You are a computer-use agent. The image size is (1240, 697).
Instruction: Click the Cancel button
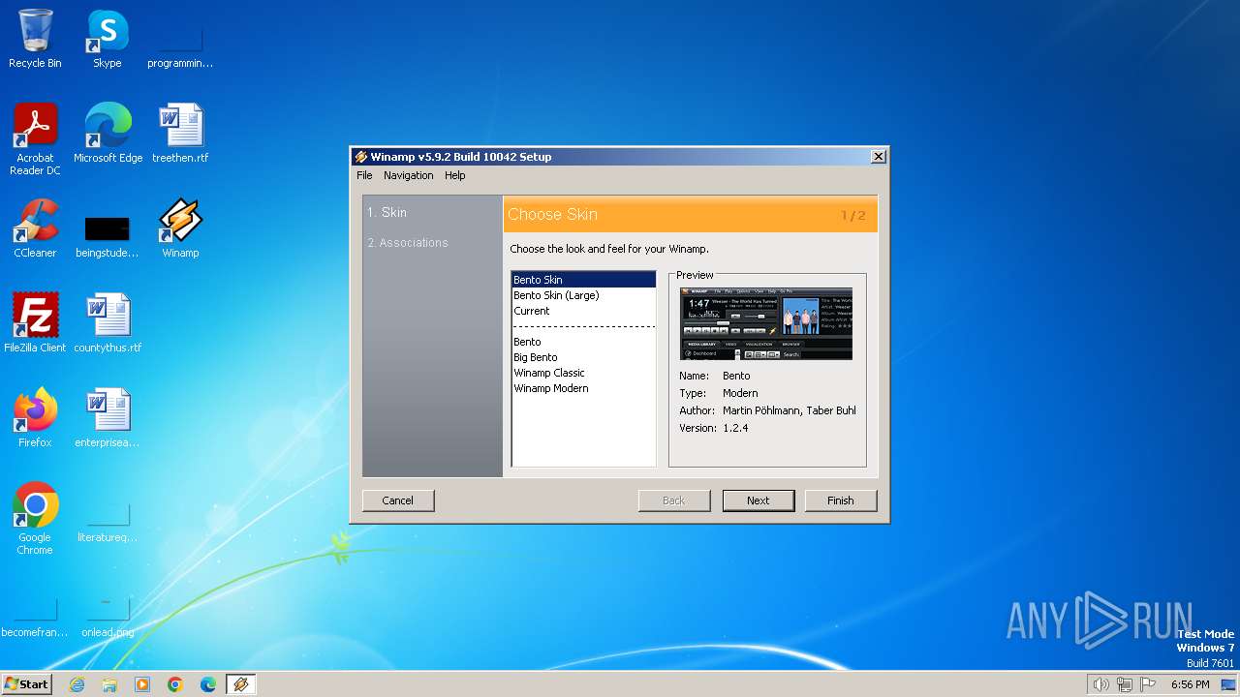coord(398,500)
